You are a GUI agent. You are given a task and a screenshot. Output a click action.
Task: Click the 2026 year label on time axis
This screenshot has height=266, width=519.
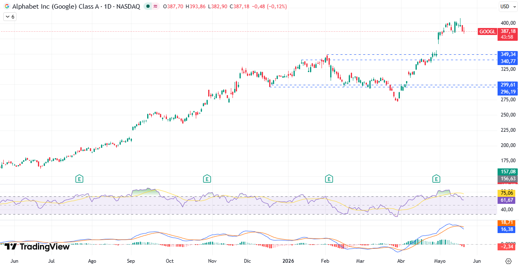tap(287, 261)
